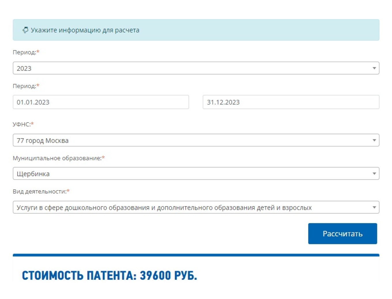
Task: Click the 'Укажите информацию для расчета' banner text
Action: click(x=85, y=30)
